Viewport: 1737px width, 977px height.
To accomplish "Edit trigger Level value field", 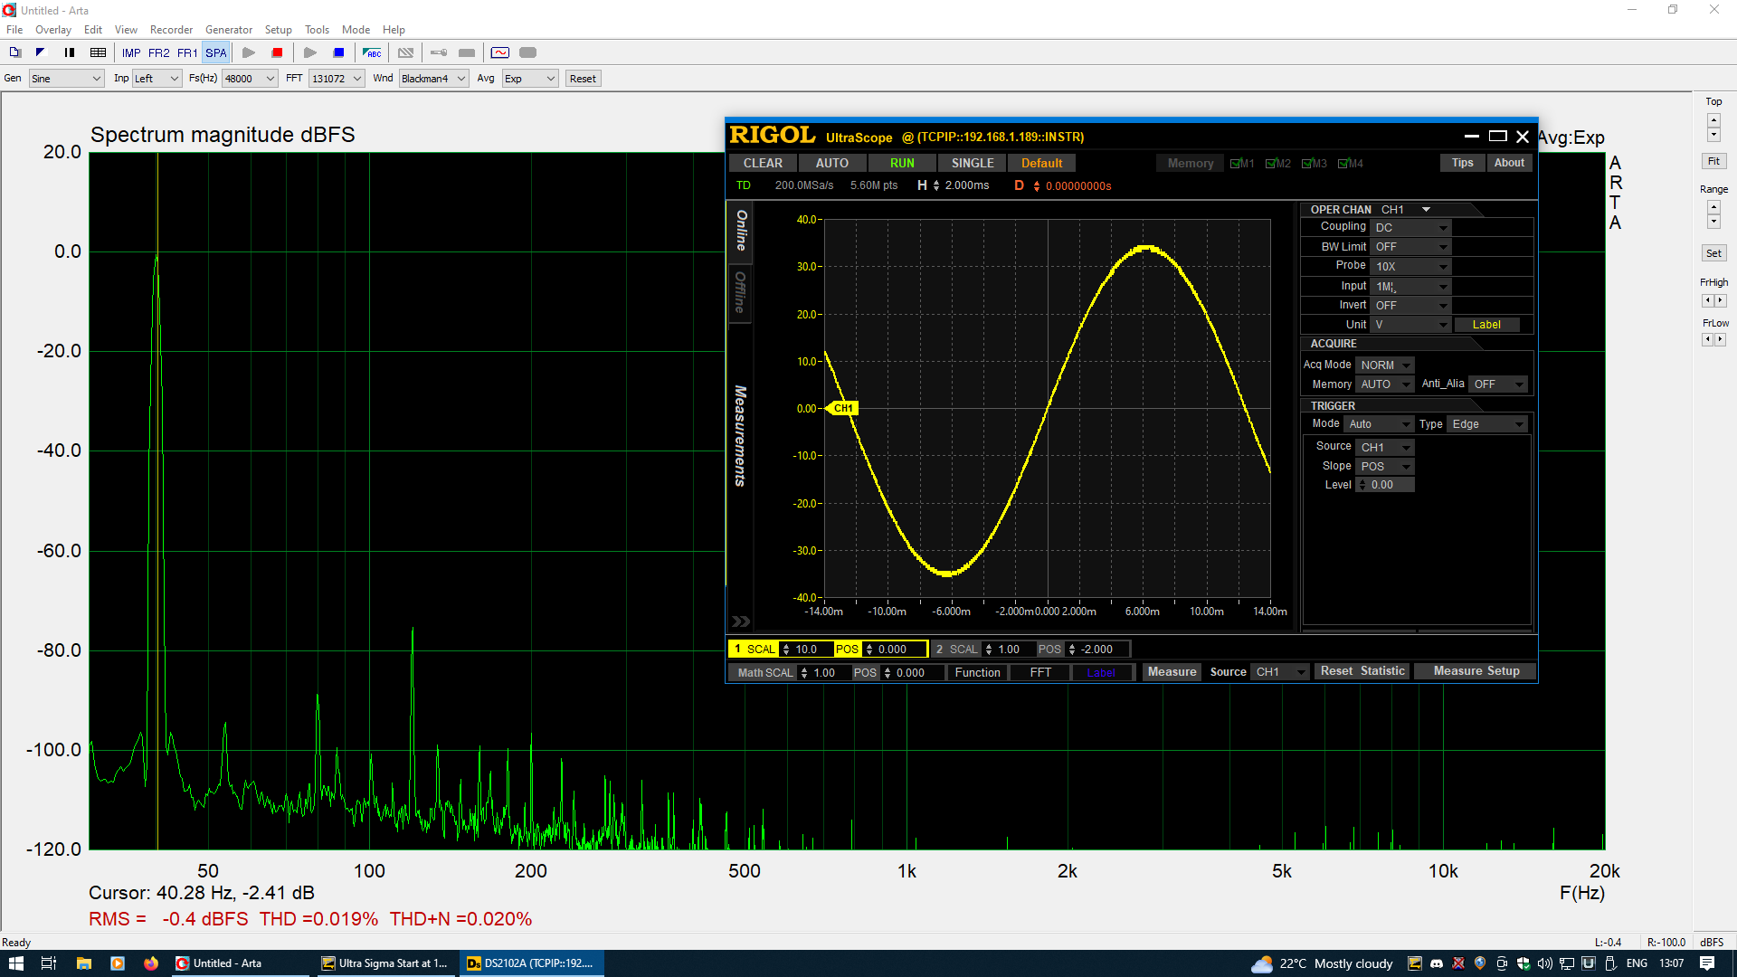I will click(x=1385, y=485).
